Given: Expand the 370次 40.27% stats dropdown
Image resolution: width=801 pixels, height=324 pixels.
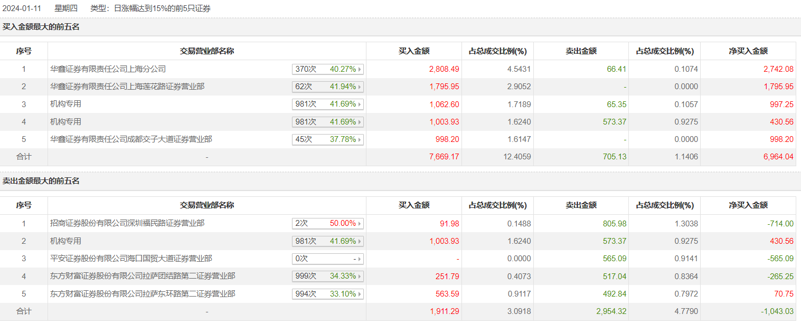Looking at the screenshot, I should [x=360, y=69].
